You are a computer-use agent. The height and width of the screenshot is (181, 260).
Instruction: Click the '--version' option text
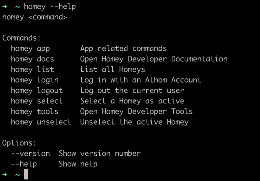31,154
